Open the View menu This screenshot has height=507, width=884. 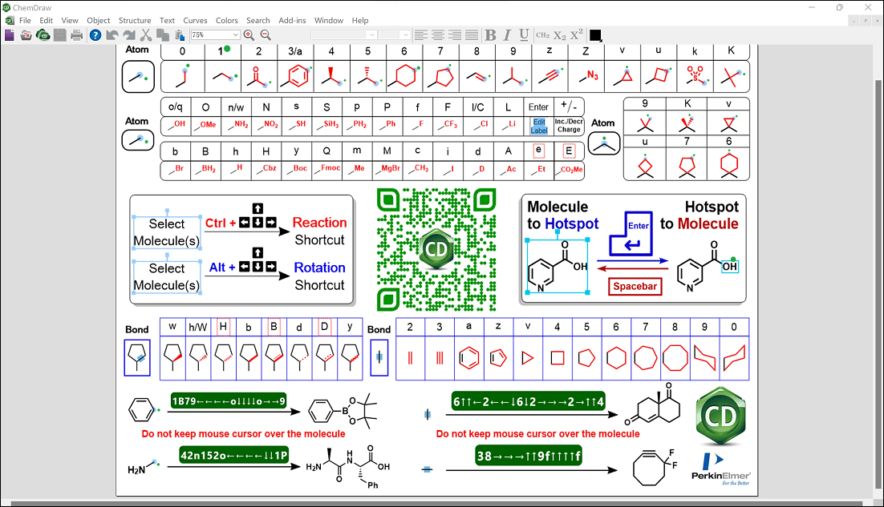coord(70,20)
